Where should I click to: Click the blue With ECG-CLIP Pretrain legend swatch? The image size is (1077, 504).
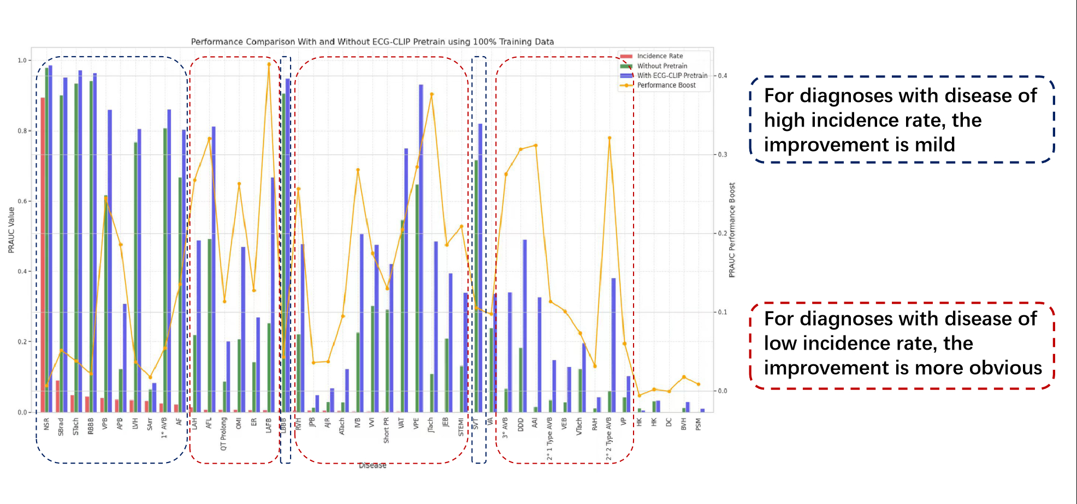[626, 76]
